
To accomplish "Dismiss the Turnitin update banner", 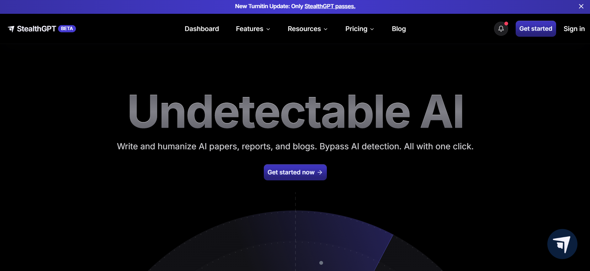I will [581, 6].
